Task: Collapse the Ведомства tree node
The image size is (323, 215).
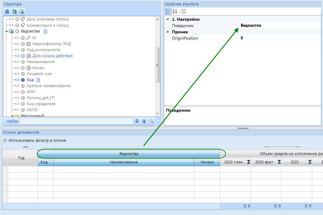Action: click(x=7, y=31)
